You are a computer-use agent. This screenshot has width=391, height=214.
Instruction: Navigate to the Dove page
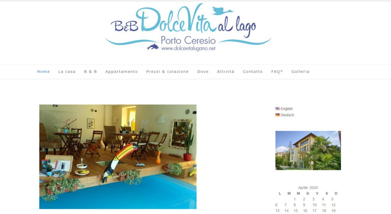tap(203, 72)
